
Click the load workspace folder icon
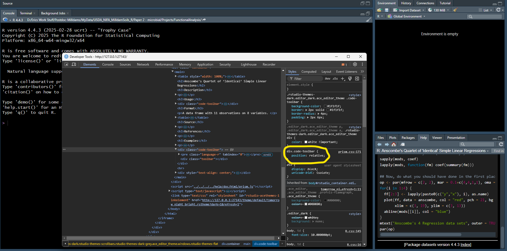[379, 10]
